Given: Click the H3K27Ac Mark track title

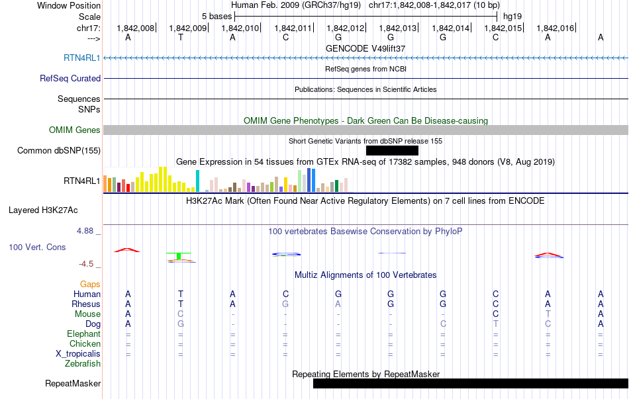Looking at the screenshot, I should (x=365, y=200).
